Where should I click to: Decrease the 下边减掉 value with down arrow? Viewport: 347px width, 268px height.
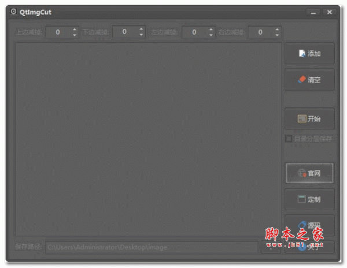[141, 35]
